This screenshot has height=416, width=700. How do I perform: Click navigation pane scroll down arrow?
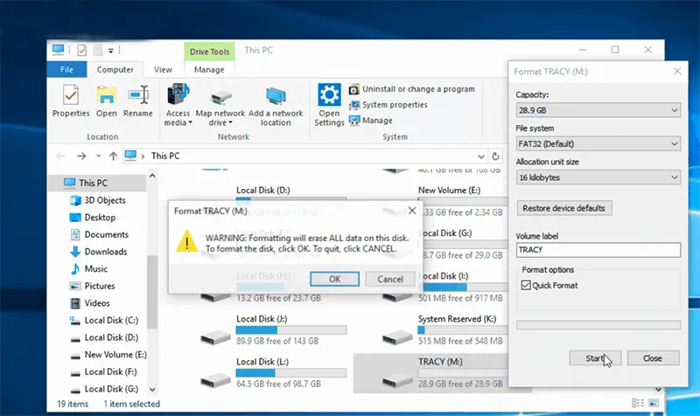[x=152, y=389]
